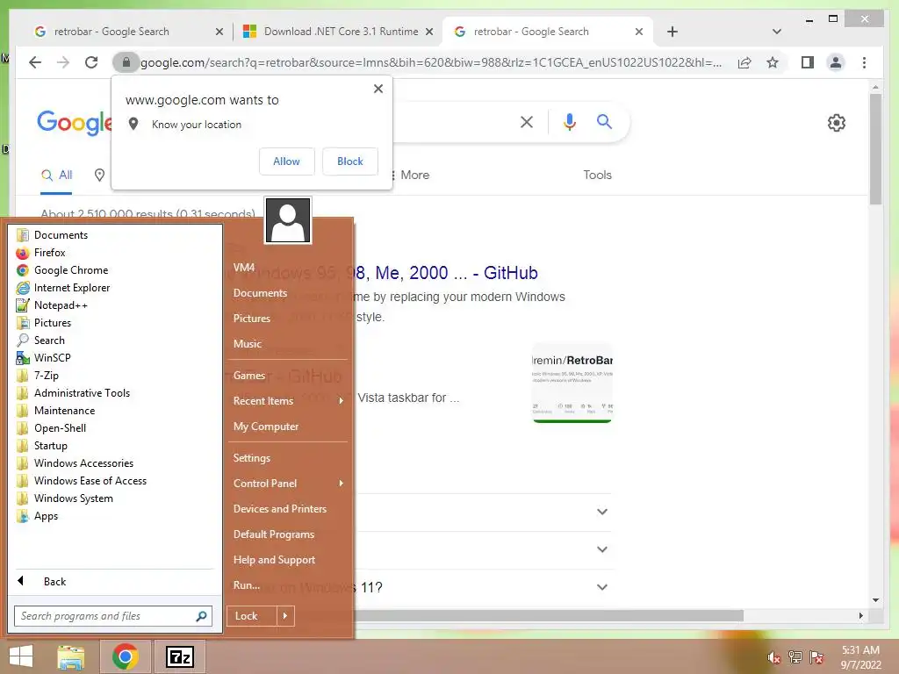Click the Chrome address bar URL

(x=431, y=62)
